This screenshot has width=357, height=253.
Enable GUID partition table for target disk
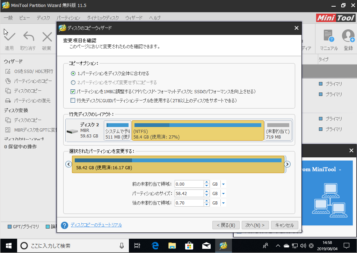(73, 101)
